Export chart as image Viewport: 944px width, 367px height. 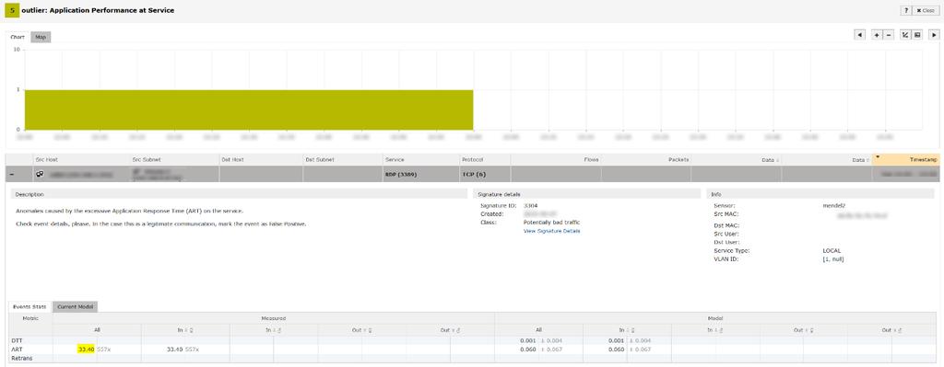tap(917, 36)
